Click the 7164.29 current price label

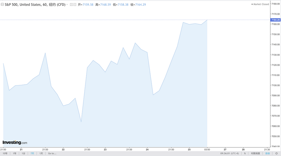click(276, 20)
